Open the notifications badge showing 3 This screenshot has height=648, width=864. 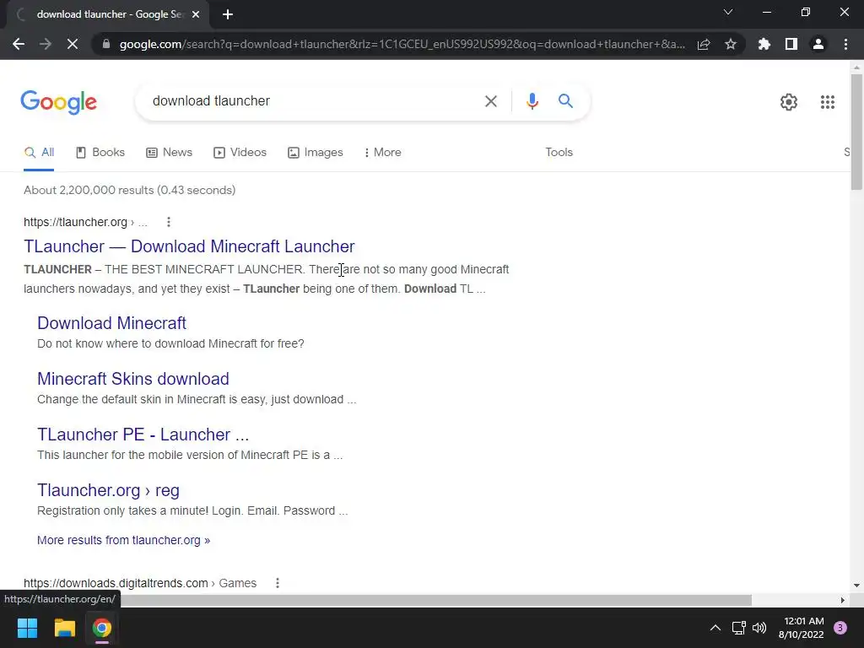click(840, 628)
